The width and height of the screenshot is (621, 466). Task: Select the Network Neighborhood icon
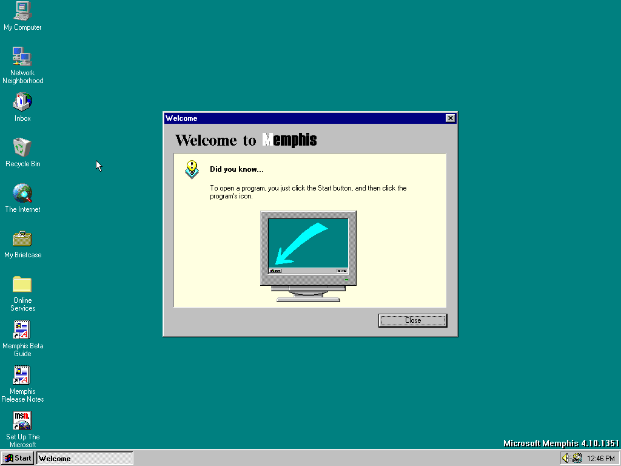22,56
